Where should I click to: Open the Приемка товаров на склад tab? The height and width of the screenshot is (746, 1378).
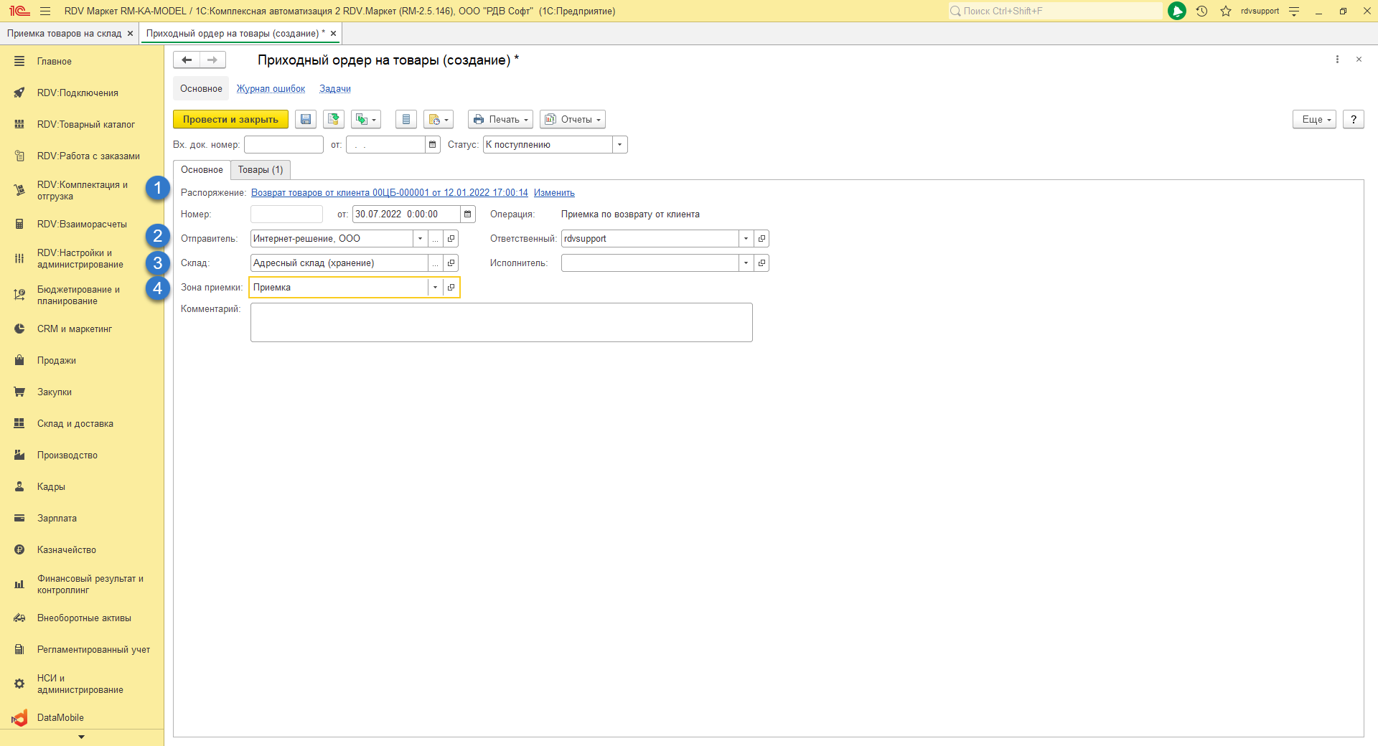65,34
